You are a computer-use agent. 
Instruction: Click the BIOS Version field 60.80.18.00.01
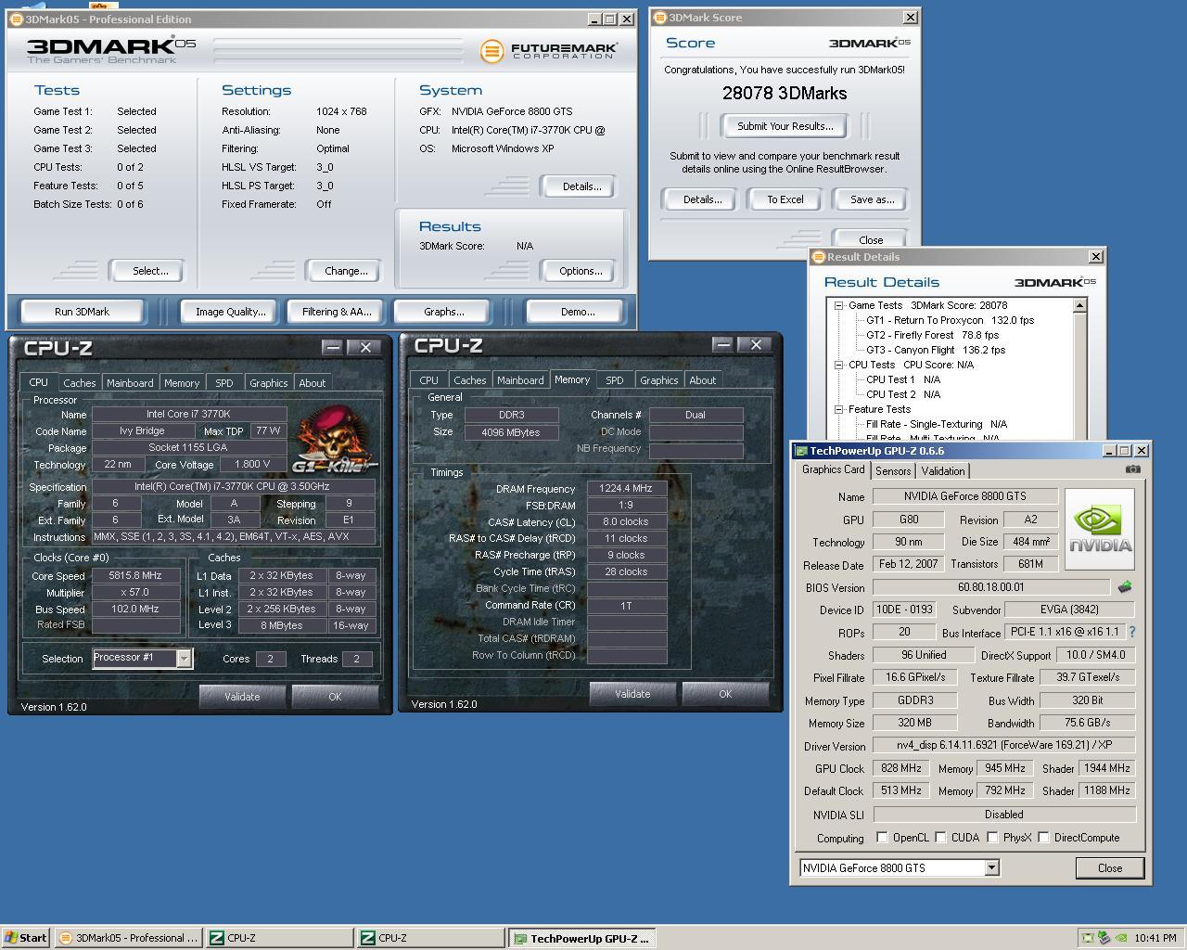point(990,587)
